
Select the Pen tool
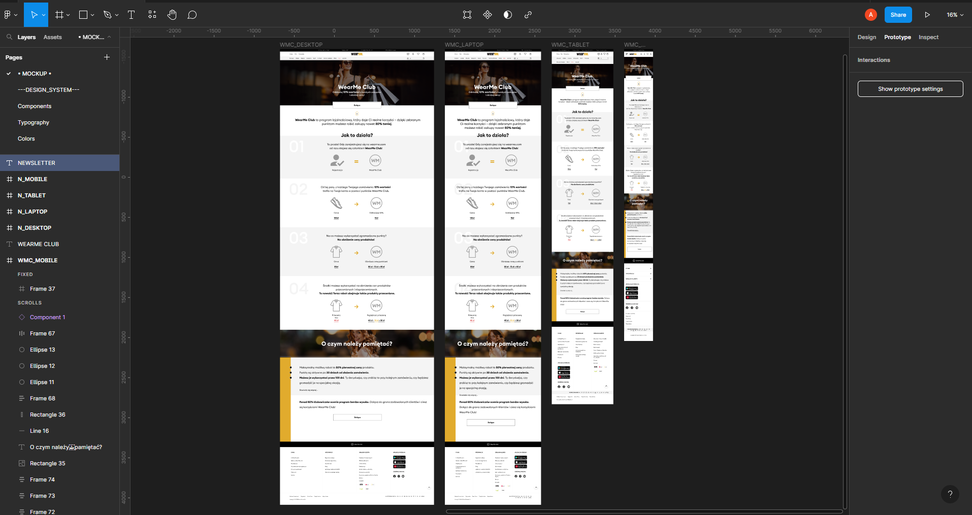pyautogui.click(x=107, y=15)
